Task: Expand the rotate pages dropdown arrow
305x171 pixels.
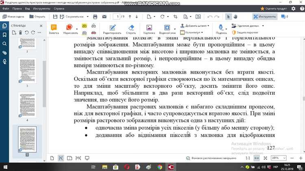Action: (x=168, y=17)
